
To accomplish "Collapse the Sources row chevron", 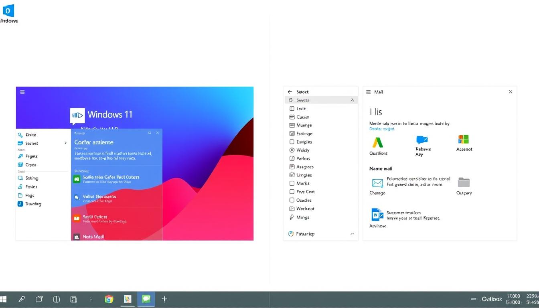I will click(353, 100).
